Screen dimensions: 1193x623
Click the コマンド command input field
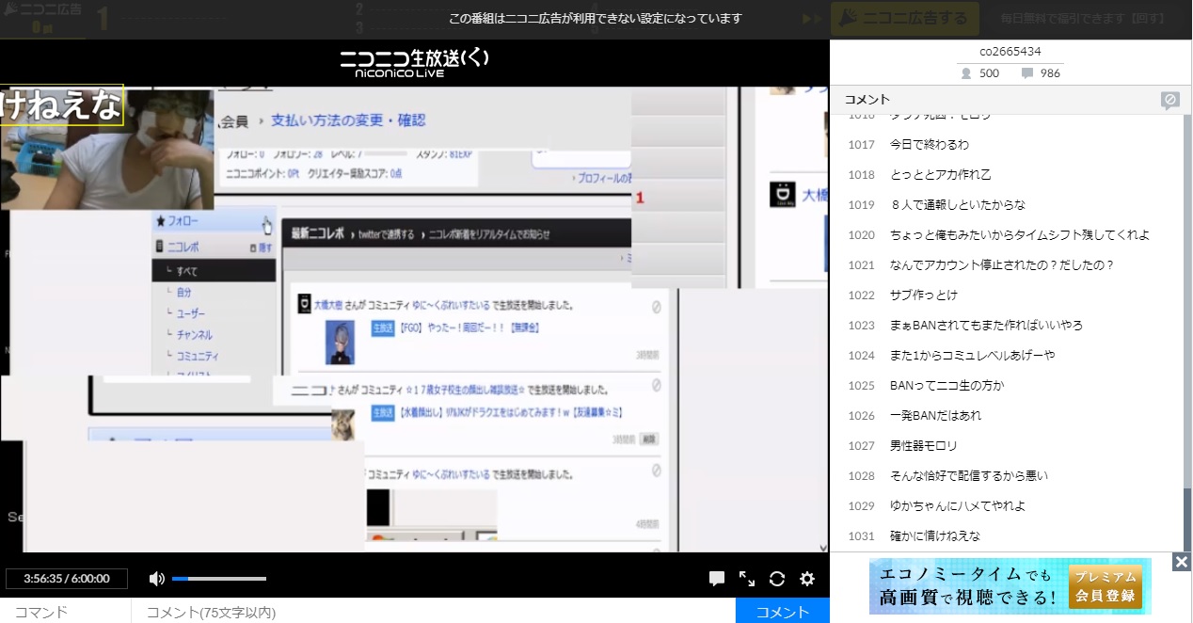pos(66,612)
